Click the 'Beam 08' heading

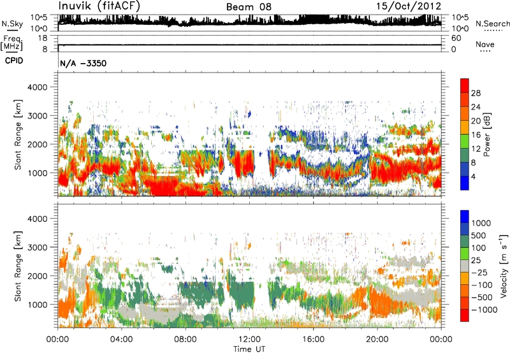pos(249,7)
